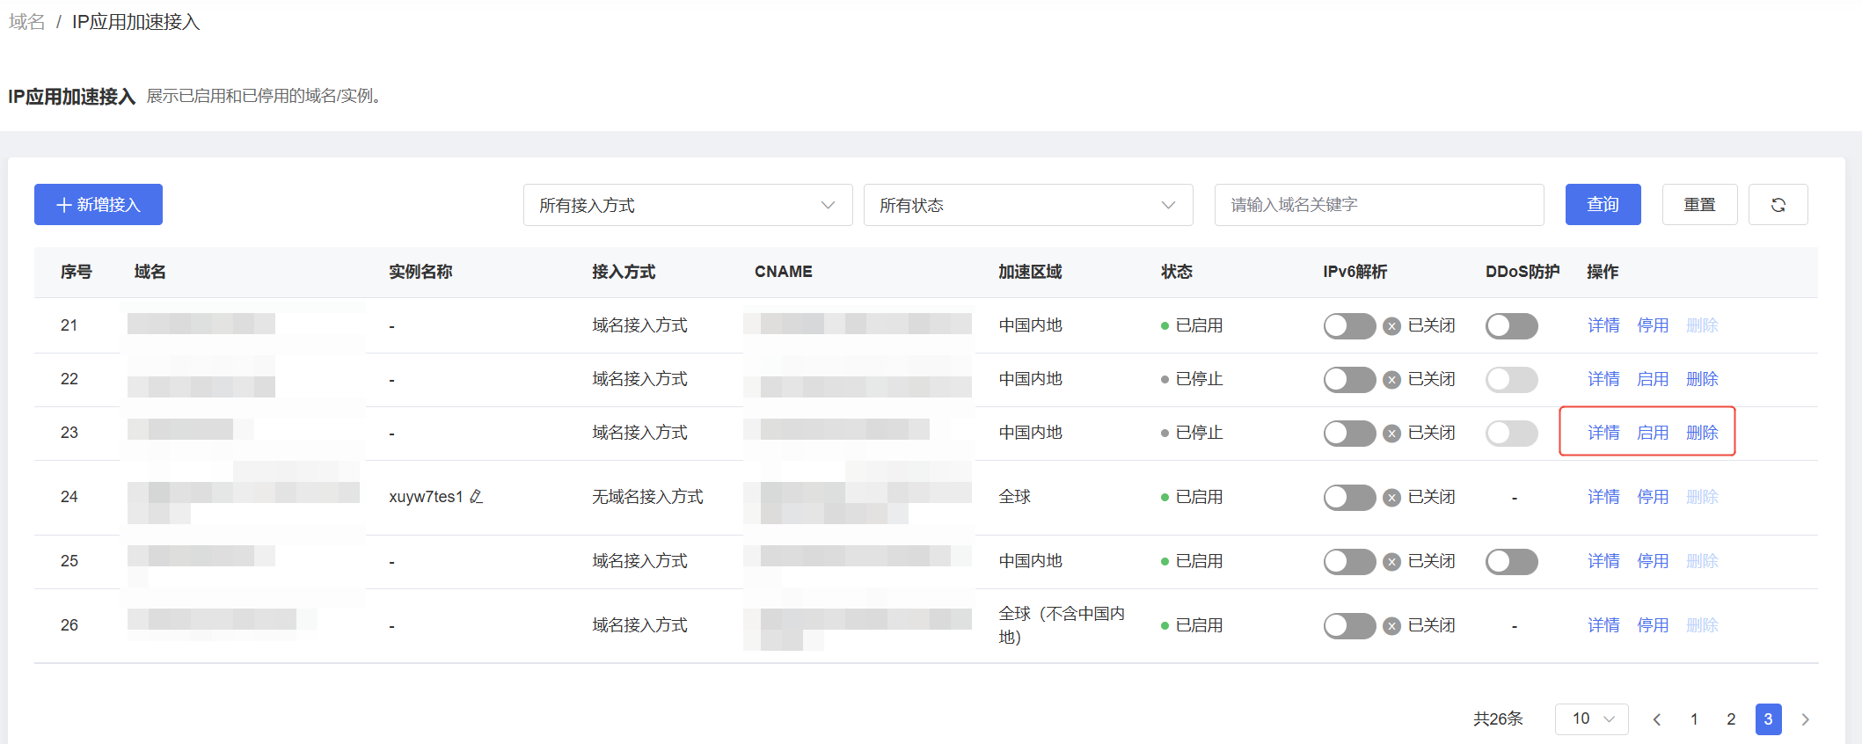Click 启用 for row 22
1862x744 pixels.
[x=1653, y=380]
